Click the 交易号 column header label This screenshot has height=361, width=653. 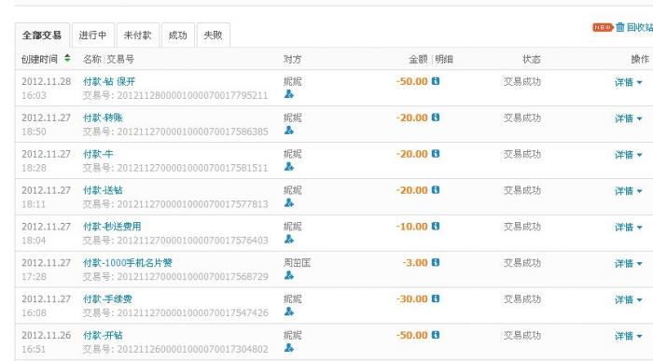coord(120,59)
